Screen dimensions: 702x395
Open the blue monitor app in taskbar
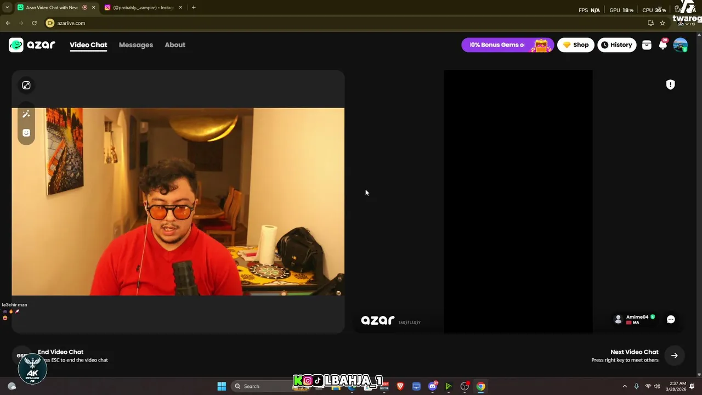pos(416,386)
